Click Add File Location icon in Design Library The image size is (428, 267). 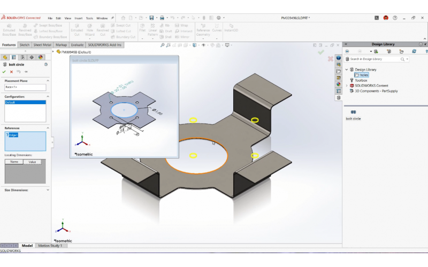[389, 51]
